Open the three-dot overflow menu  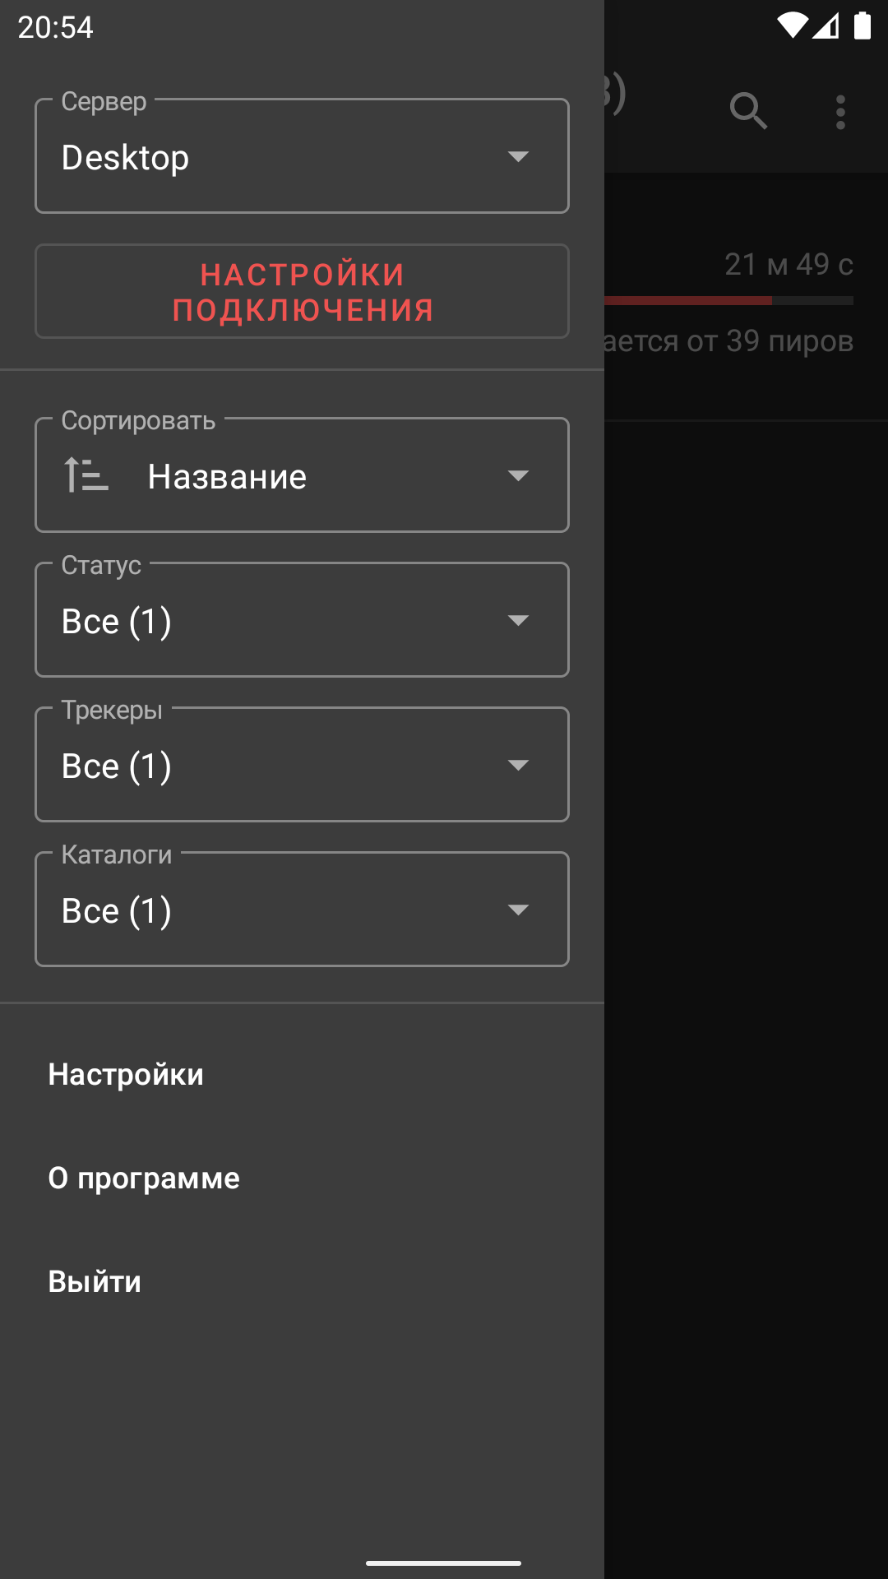coord(840,112)
